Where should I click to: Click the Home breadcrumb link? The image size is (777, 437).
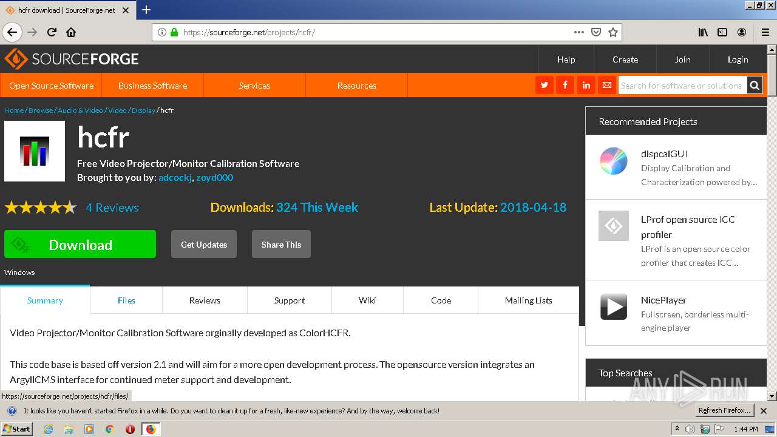(14, 110)
